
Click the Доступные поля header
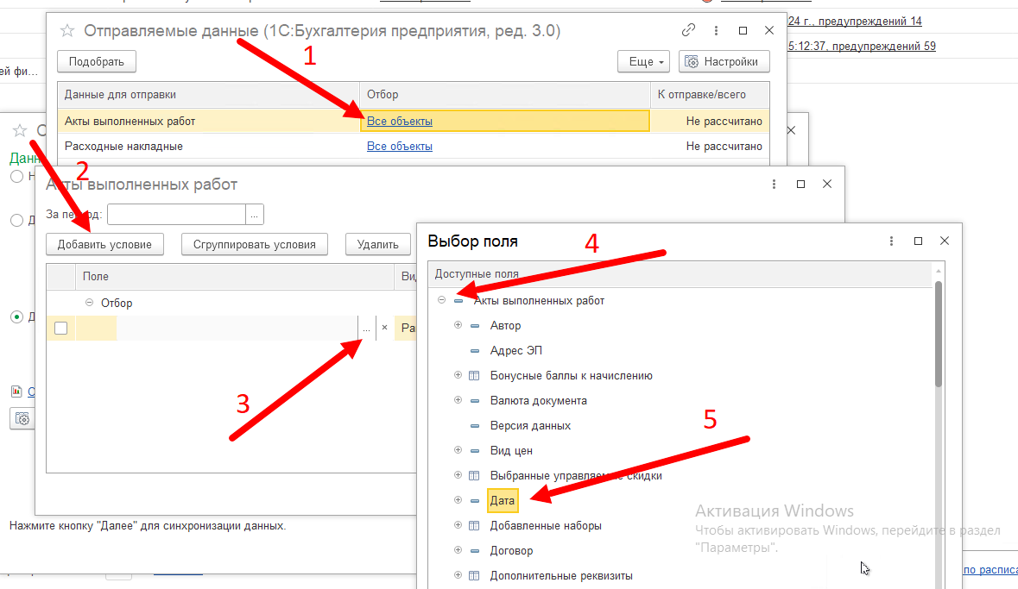click(680, 274)
